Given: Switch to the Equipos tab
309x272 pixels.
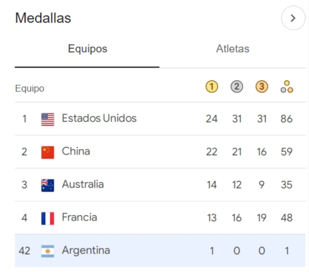Looking at the screenshot, I should (87, 49).
